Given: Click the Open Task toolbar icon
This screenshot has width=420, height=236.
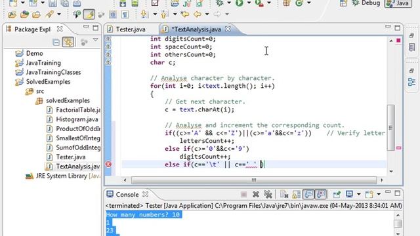Looking at the screenshot, I should tap(37, 14).
